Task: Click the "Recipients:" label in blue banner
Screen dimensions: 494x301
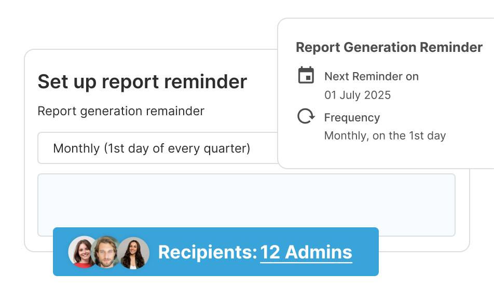Action: [x=208, y=252]
